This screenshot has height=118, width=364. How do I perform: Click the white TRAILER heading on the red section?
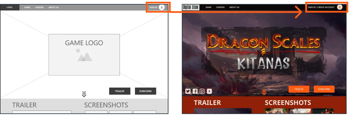[207, 103]
